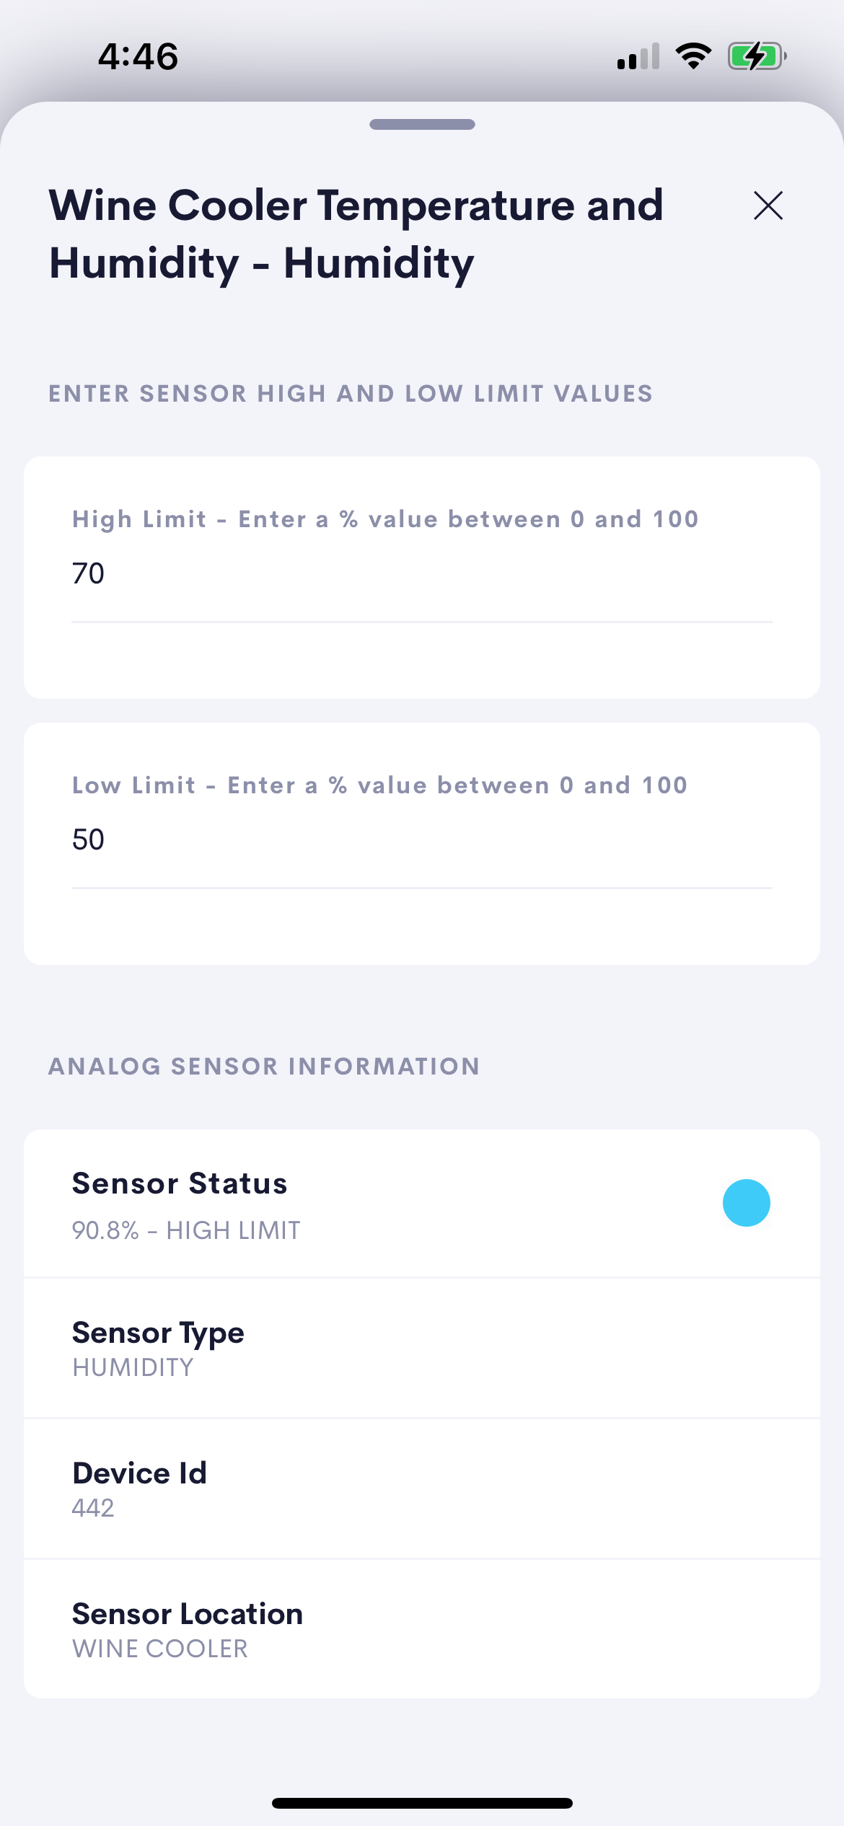This screenshot has width=844, height=1826.
Task: Tap the Low Limit field label
Action: coord(379,785)
